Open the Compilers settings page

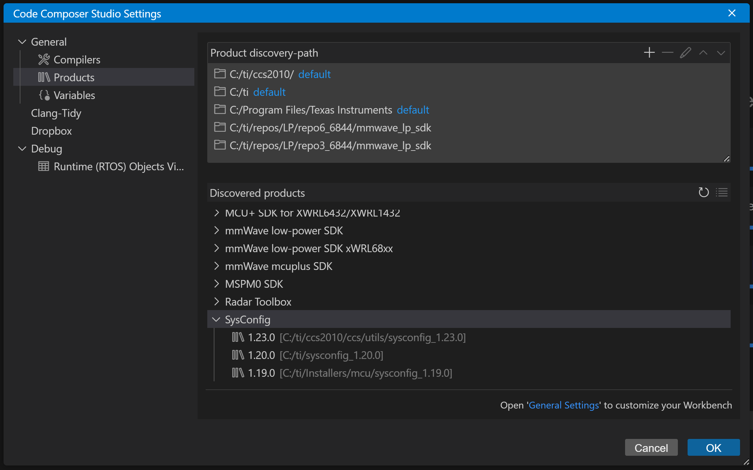tap(77, 60)
